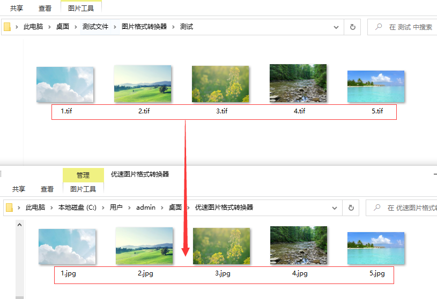Click the search magnifier in the bottom window
Image resolution: width=437 pixels, height=299 pixels.
pyautogui.click(x=377, y=207)
